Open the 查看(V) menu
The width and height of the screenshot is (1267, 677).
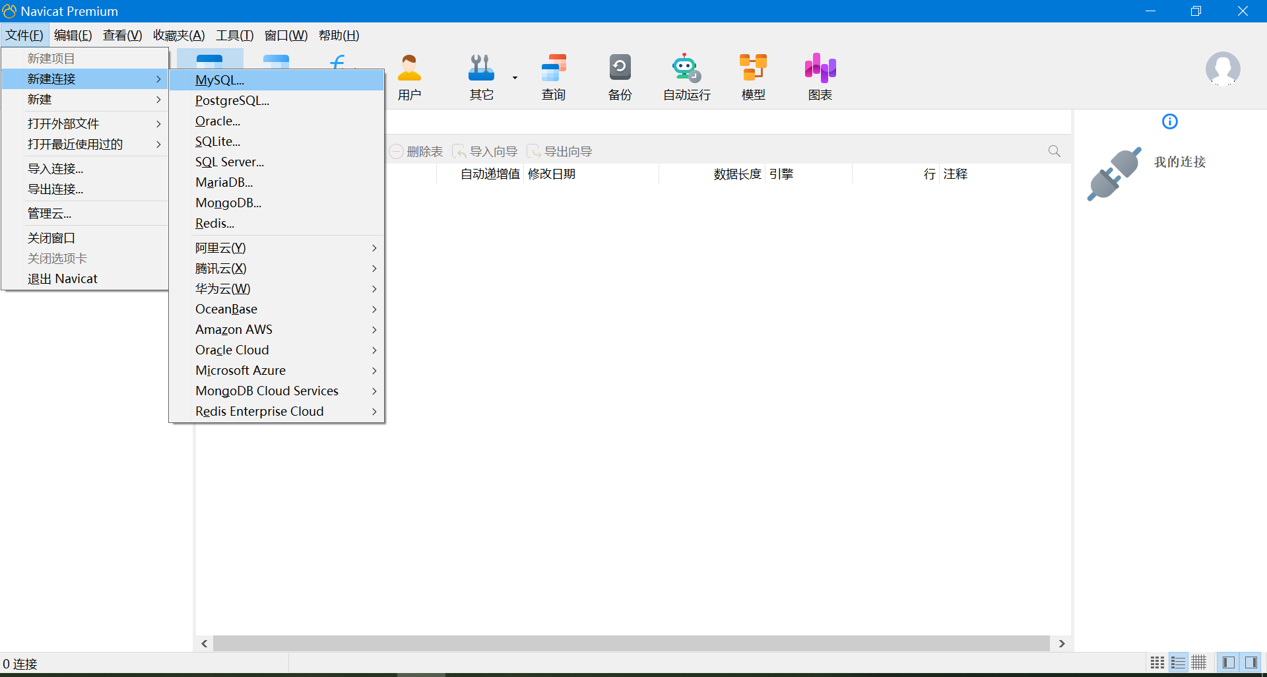pos(123,36)
